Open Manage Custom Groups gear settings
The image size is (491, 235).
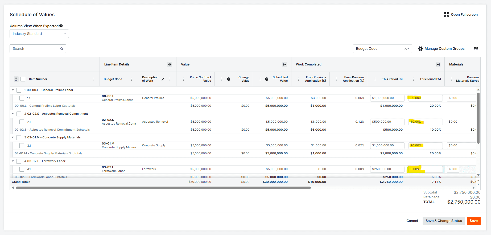420,49
